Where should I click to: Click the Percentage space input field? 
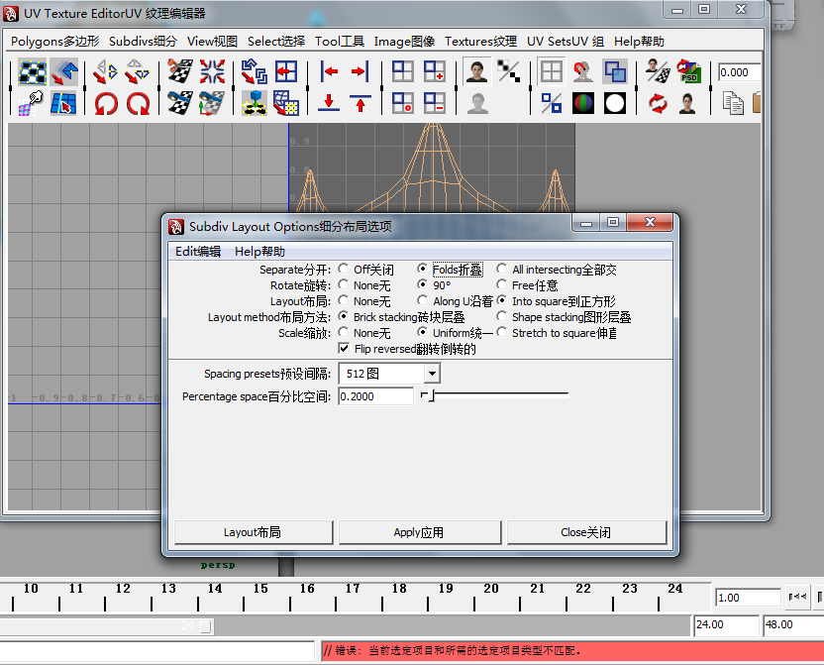pos(374,395)
